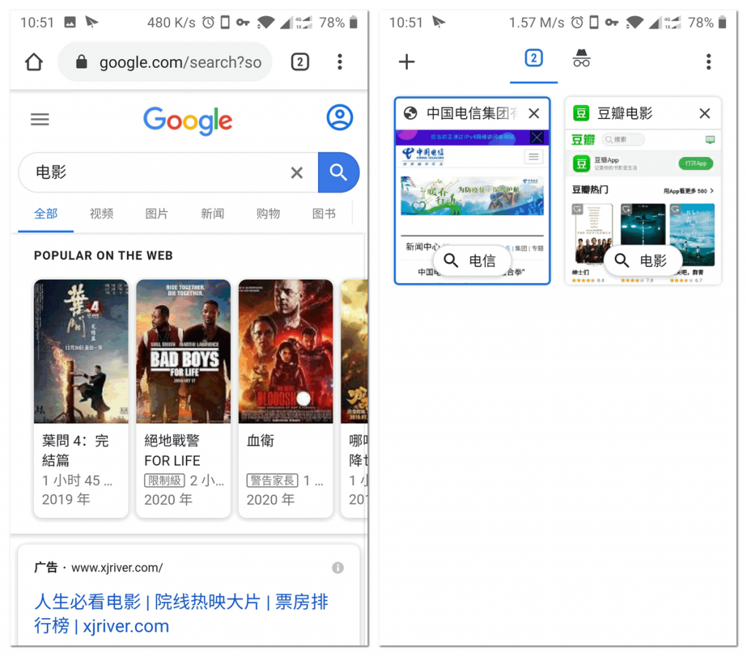Add a new tab with plus icon
The width and height of the screenshot is (747, 656).
407,62
